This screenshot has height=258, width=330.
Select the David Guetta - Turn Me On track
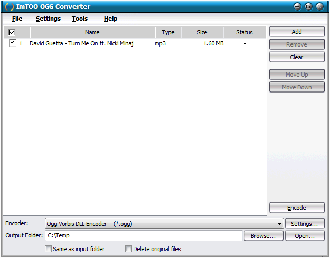click(81, 43)
